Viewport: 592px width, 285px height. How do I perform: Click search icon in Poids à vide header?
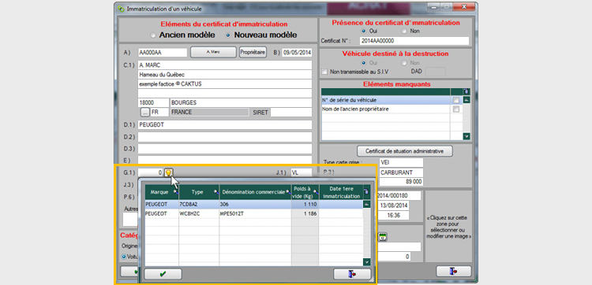pyautogui.click(x=317, y=192)
